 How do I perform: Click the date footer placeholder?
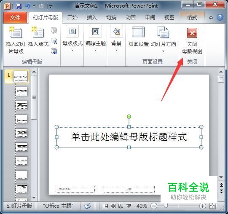click(x=76, y=189)
